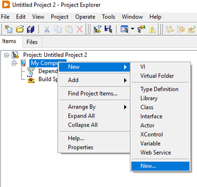The image size is (197, 187).
Task: Open the View menu
Action: [38, 17]
